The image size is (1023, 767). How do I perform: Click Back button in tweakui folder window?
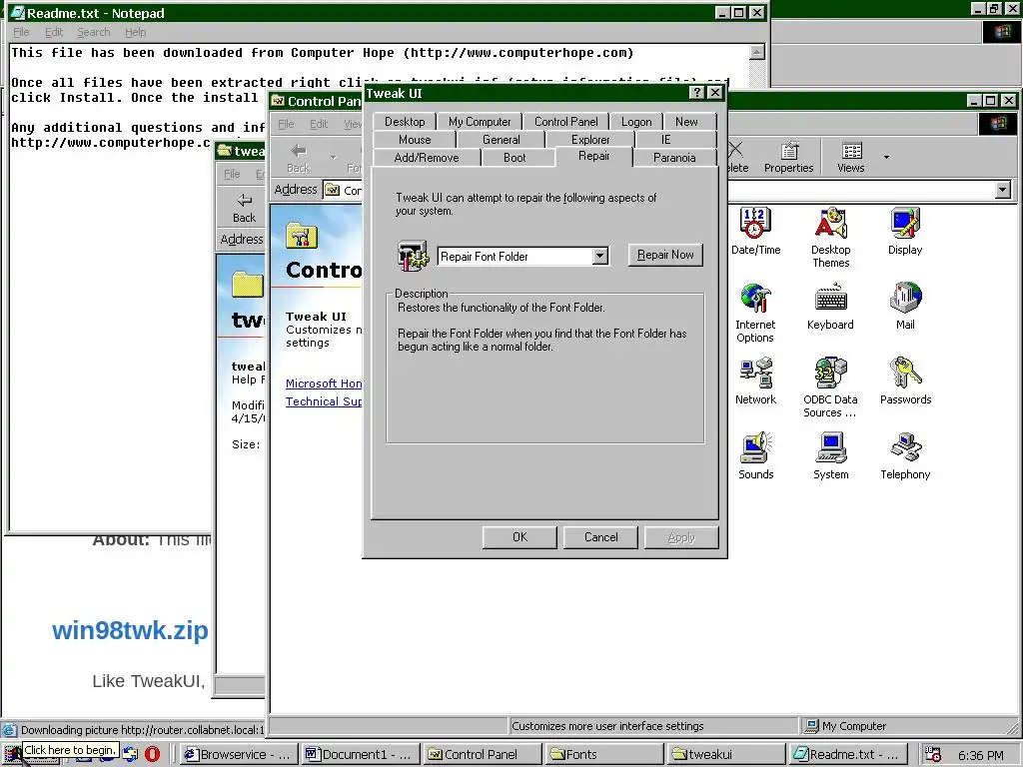click(244, 208)
